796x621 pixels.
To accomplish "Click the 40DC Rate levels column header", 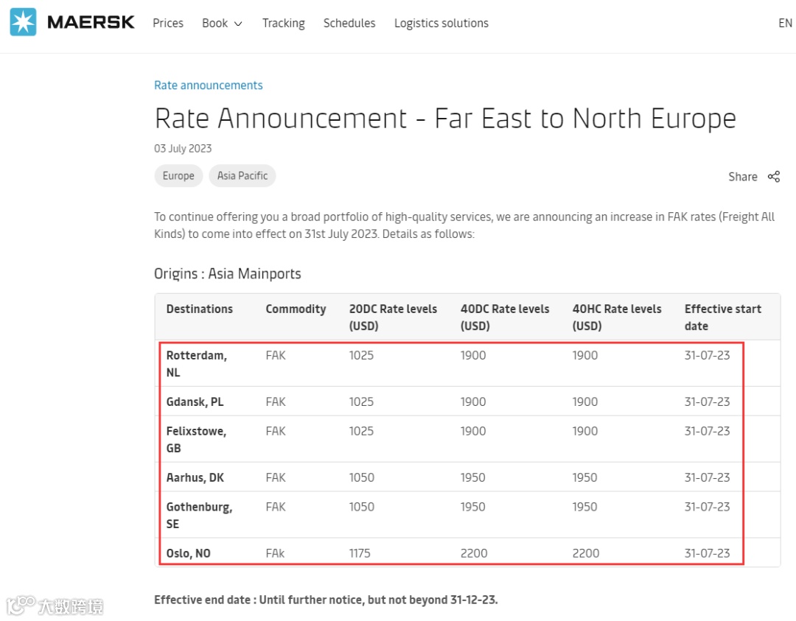I will tap(505, 317).
